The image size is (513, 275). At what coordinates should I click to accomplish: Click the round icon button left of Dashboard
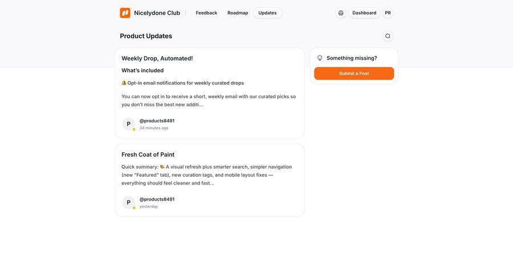(341, 13)
